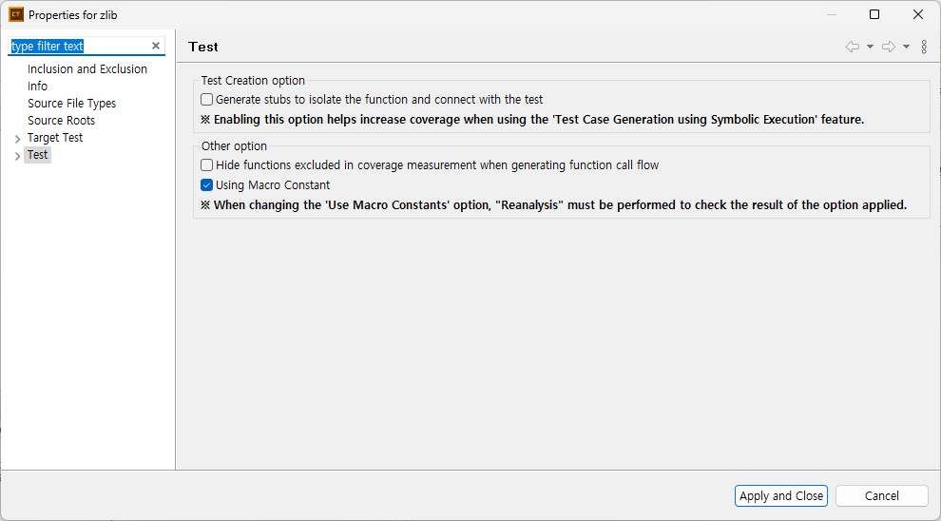Open the forward history dropdown arrow
The height and width of the screenshot is (521, 941).
[x=906, y=47]
